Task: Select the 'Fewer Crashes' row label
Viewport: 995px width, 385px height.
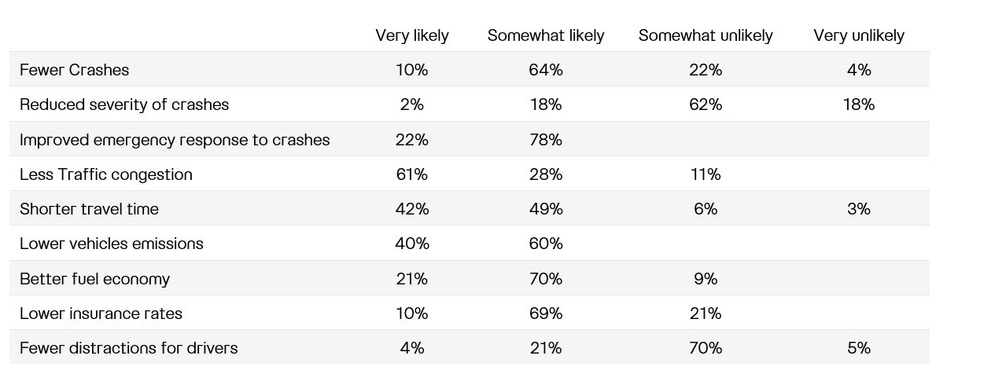Action: click(74, 70)
